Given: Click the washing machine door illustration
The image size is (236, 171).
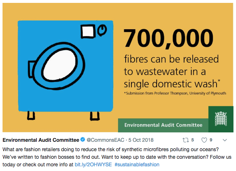Looking at the screenshot, I should point(58,66).
